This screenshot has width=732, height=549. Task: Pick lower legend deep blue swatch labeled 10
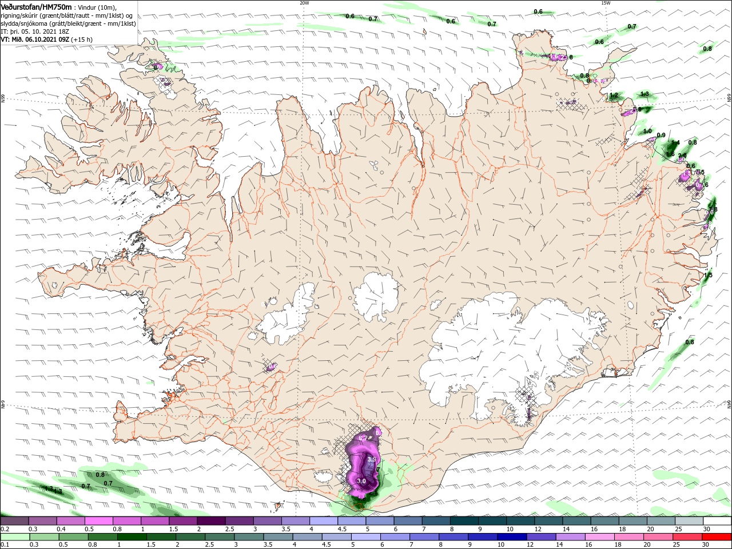coord(512,537)
